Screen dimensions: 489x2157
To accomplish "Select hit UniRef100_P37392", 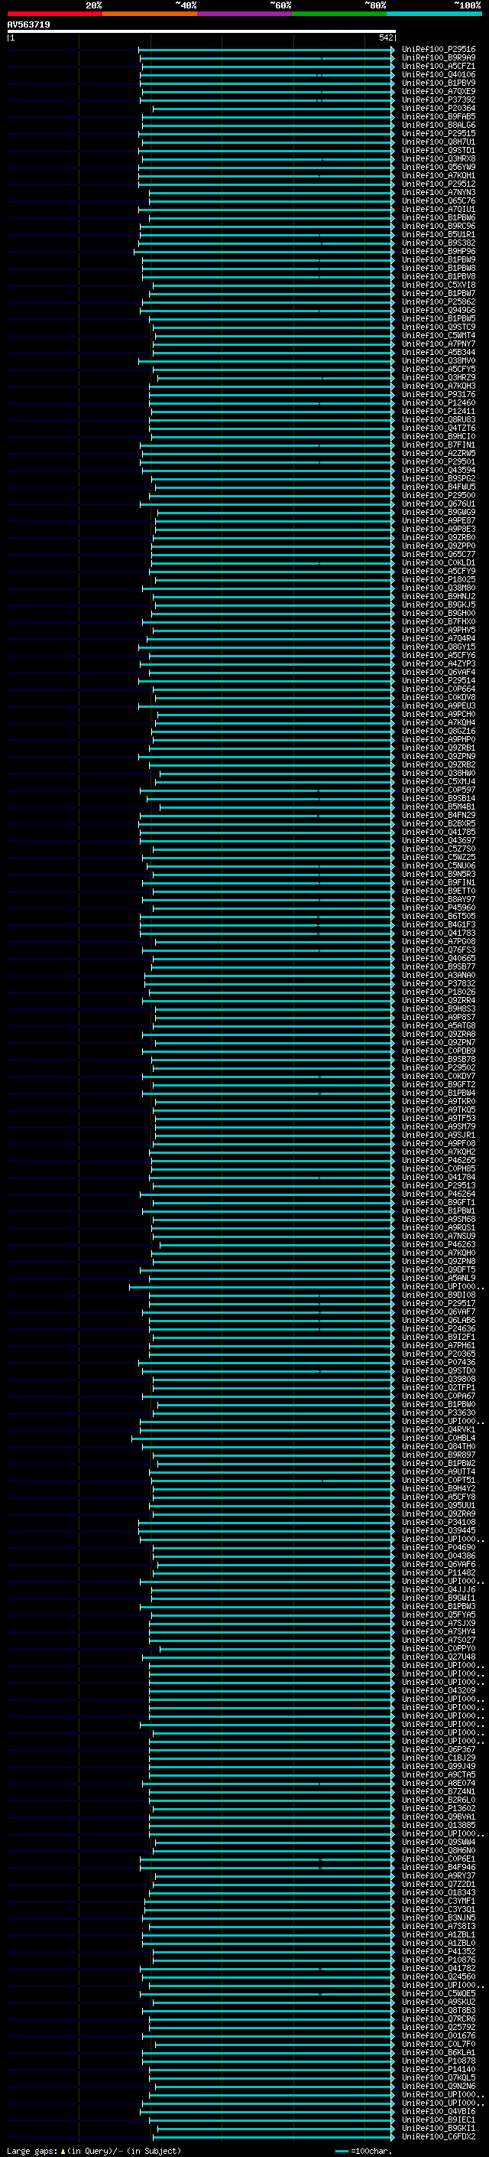I will [439, 99].
